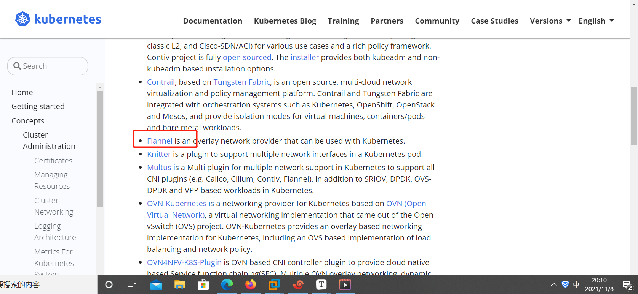Open the Documentation tab
Screen dimensions: 638x294
(213, 21)
